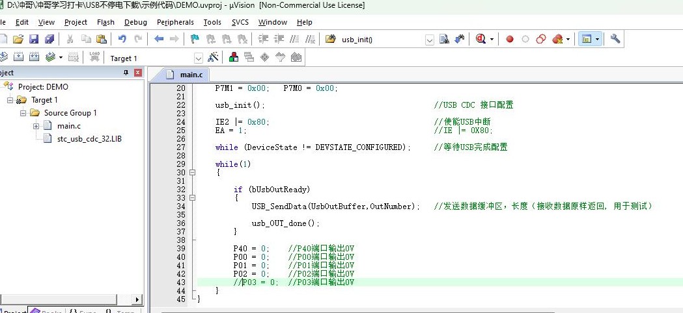Click the project panel scrollbar right arrow

(137, 299)
